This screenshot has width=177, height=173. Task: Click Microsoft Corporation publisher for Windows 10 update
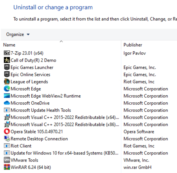[x=146, y=153]
